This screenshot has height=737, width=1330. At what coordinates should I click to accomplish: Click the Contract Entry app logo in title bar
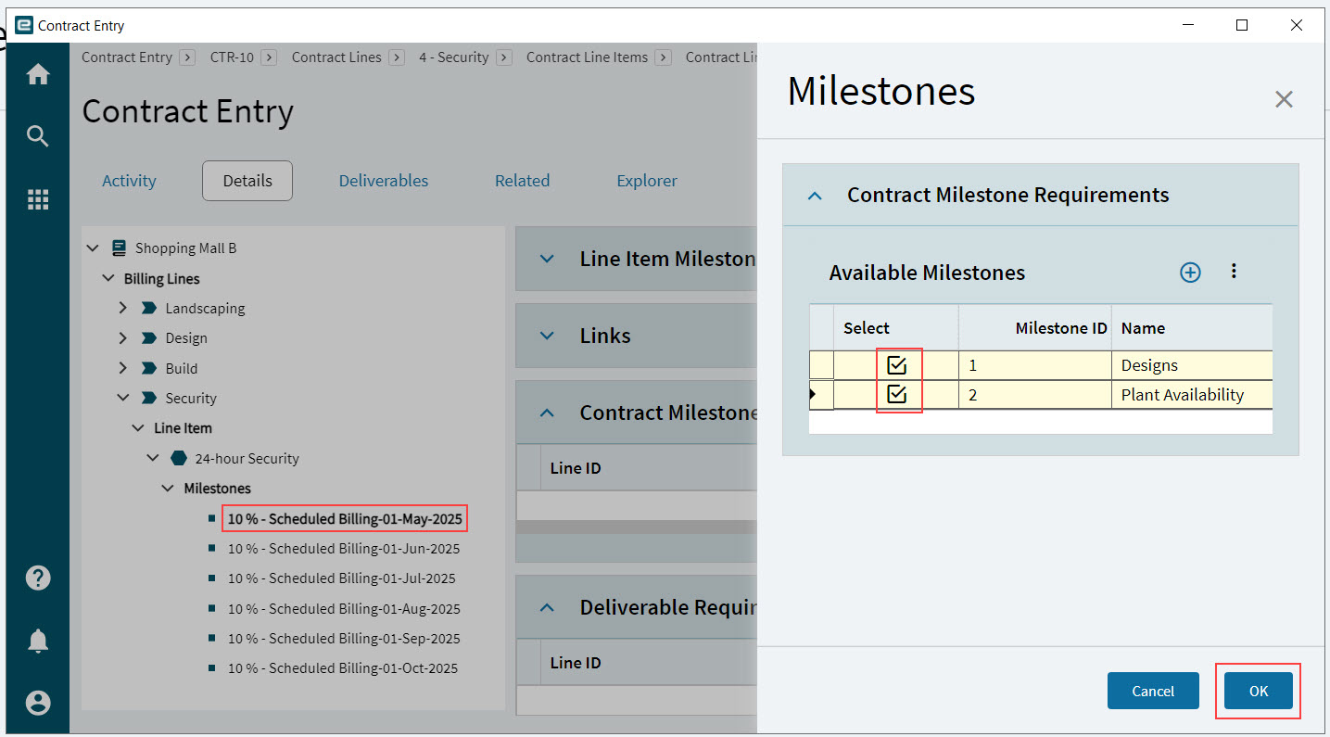point(24,25)
